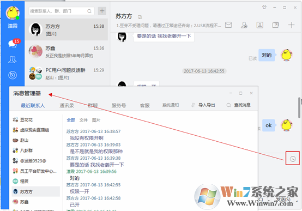Viewport: 302px width, 211px height.
Task: Click the group announcement text under 苏方方
Action: pyautogui.click(x=169, y=26)
